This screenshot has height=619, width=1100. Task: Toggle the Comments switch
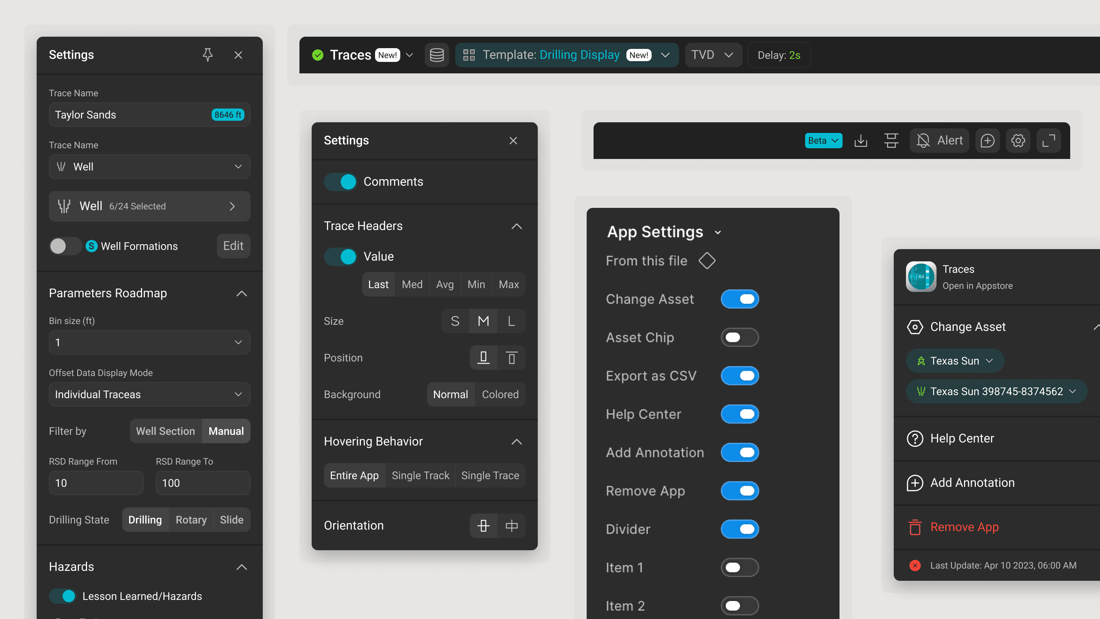pyautogui.click(x=340, y=181)
